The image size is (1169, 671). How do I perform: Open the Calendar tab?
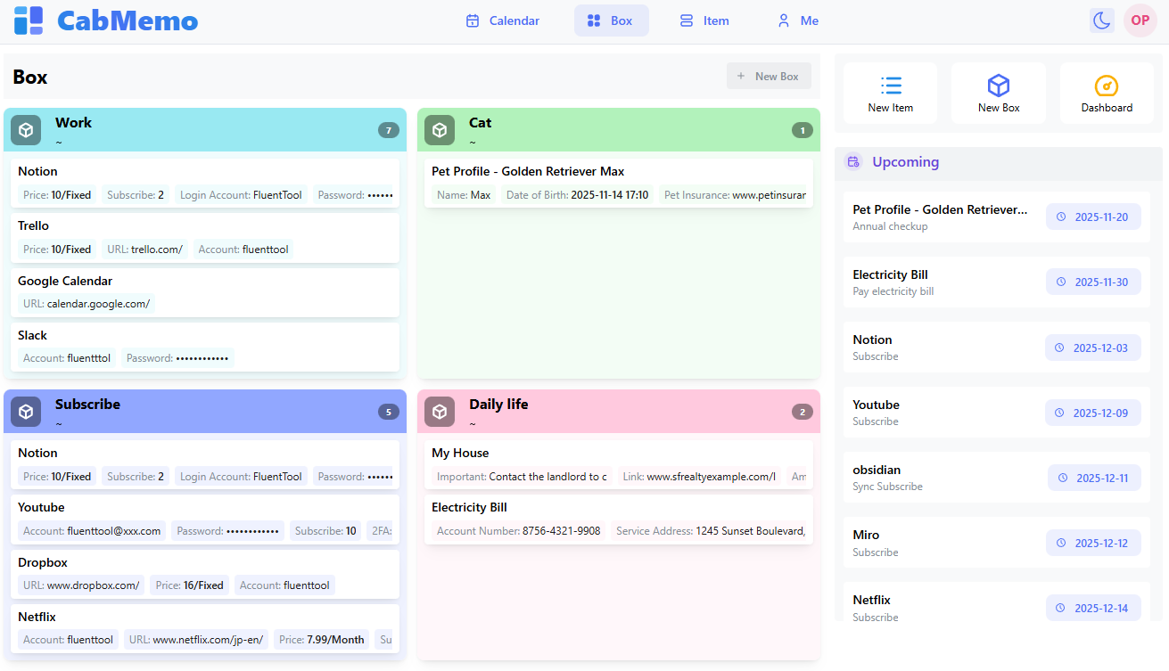coord(503,20)
